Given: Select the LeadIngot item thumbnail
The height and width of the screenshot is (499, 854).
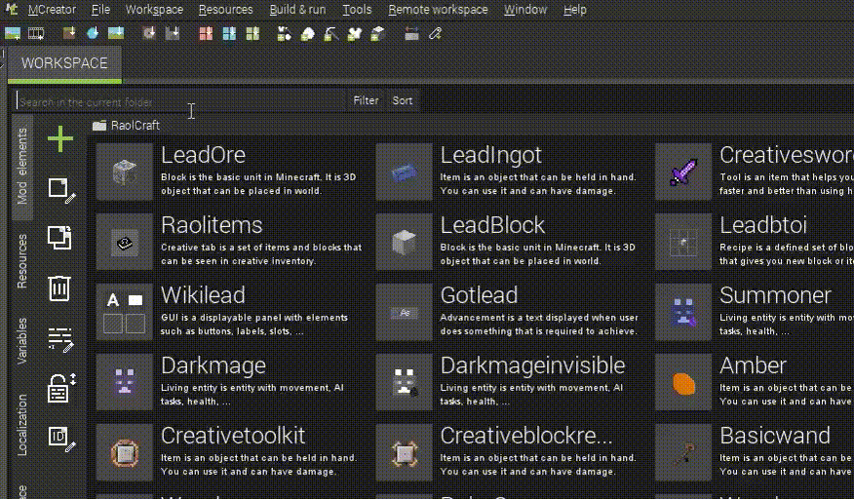Looking at the screenshot, I should [405, 173].
